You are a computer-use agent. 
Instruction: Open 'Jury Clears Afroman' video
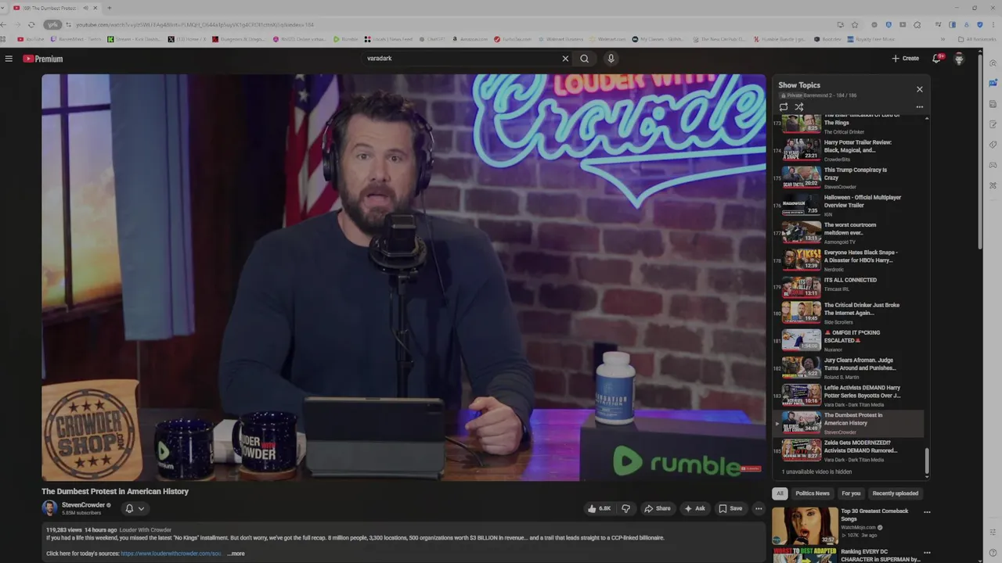(849, 368)
